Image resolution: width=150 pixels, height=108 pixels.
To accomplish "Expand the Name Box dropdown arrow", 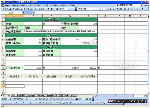I will [x=23, y=13].
